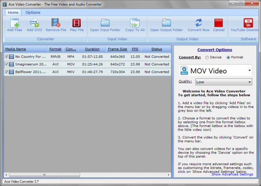Sort by the Status column header
This screenshot has height=186, width=261.
point(157,49)
